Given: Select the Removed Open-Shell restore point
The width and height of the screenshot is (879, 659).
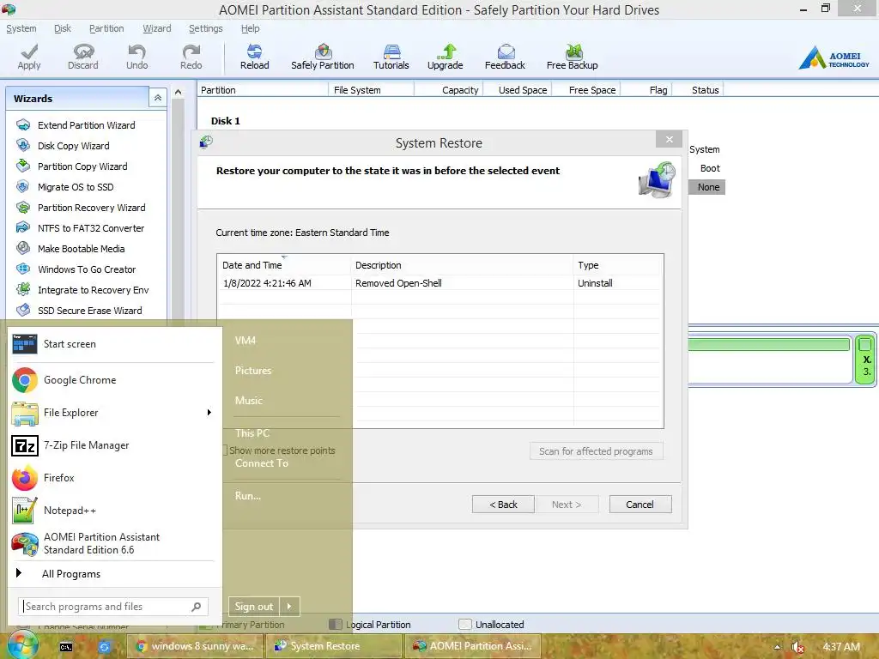Looking at the screenshot, I should tap(440, 283).
